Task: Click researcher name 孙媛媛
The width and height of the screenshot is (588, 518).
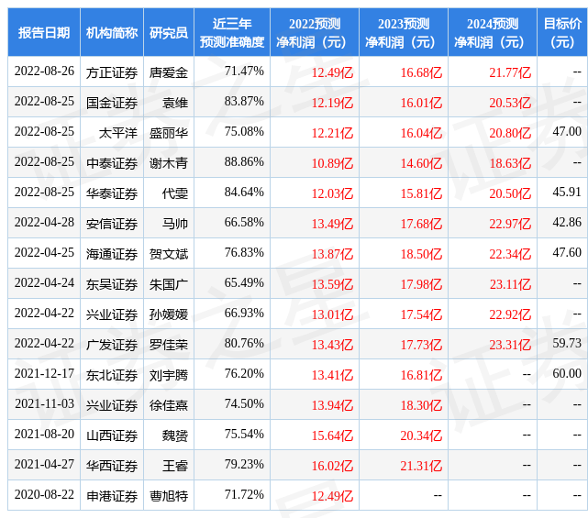Action: coord(169,314)
